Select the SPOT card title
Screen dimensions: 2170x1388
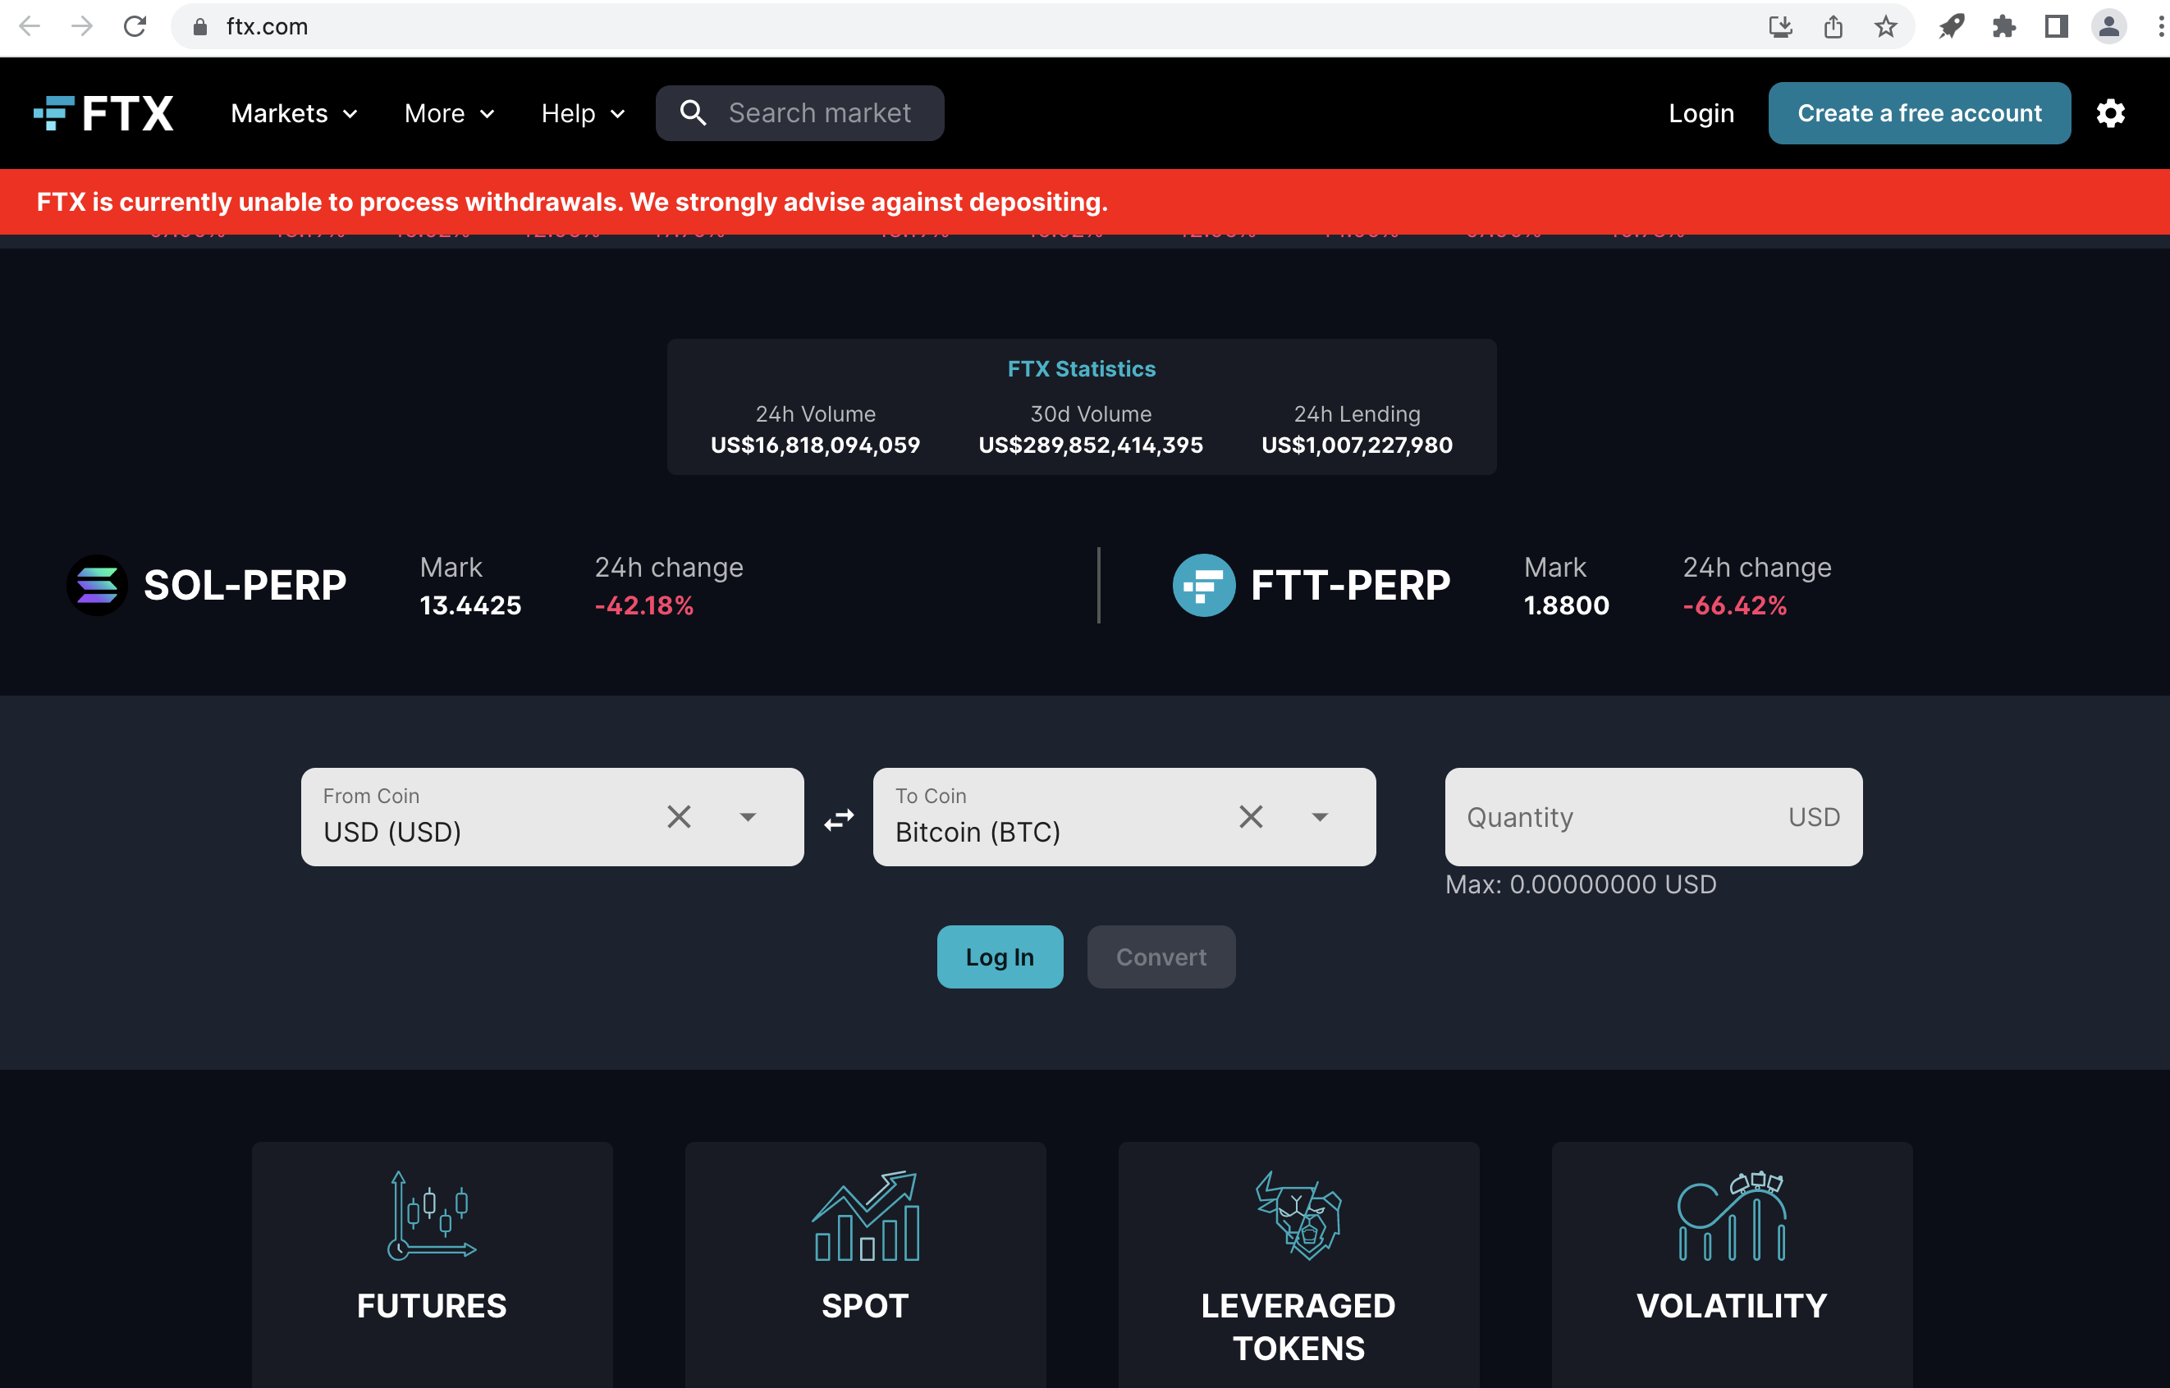(x=866, y=1306)
